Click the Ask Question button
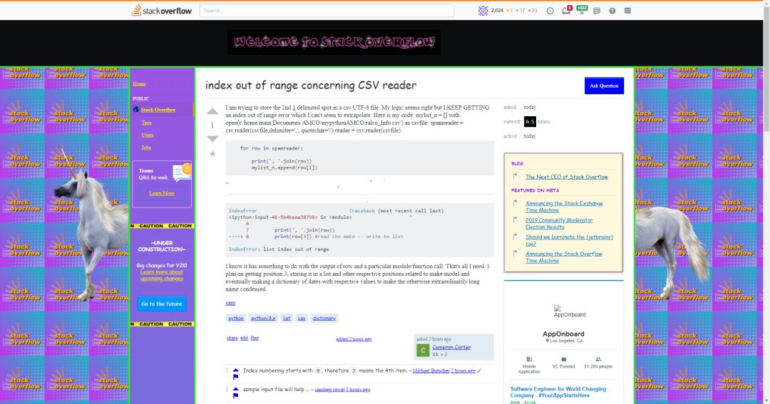 tap(604, 86)
